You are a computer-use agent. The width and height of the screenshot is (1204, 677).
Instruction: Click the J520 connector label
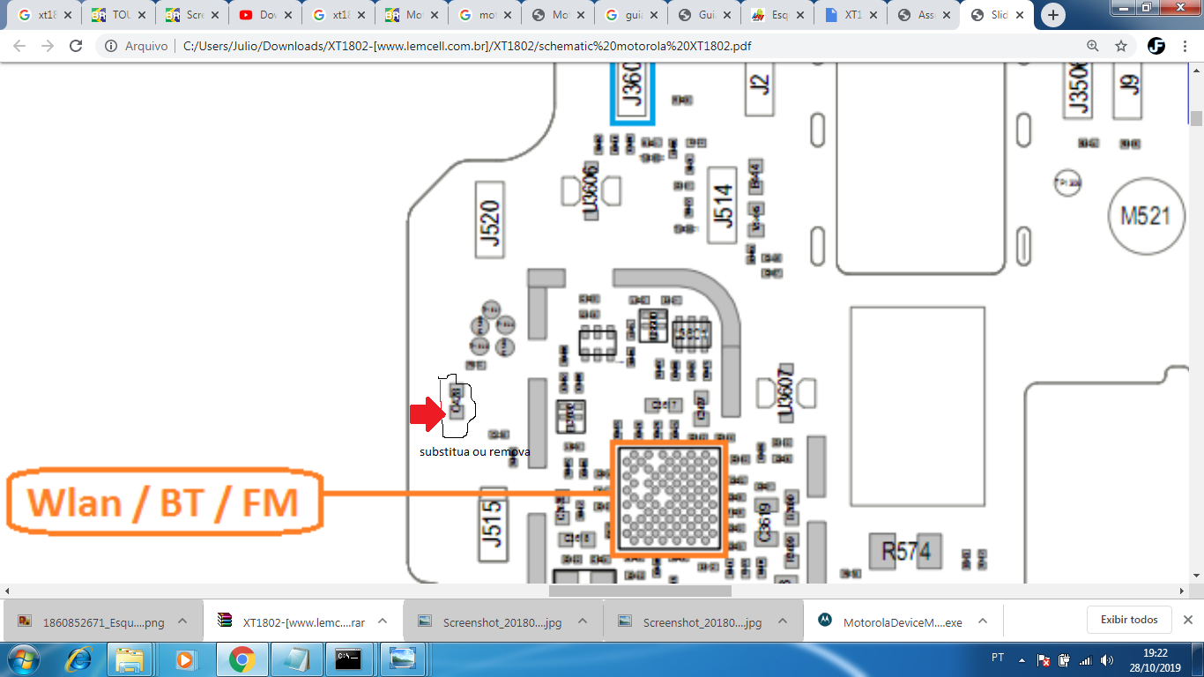pyautogui.click(x=491, y=220)
